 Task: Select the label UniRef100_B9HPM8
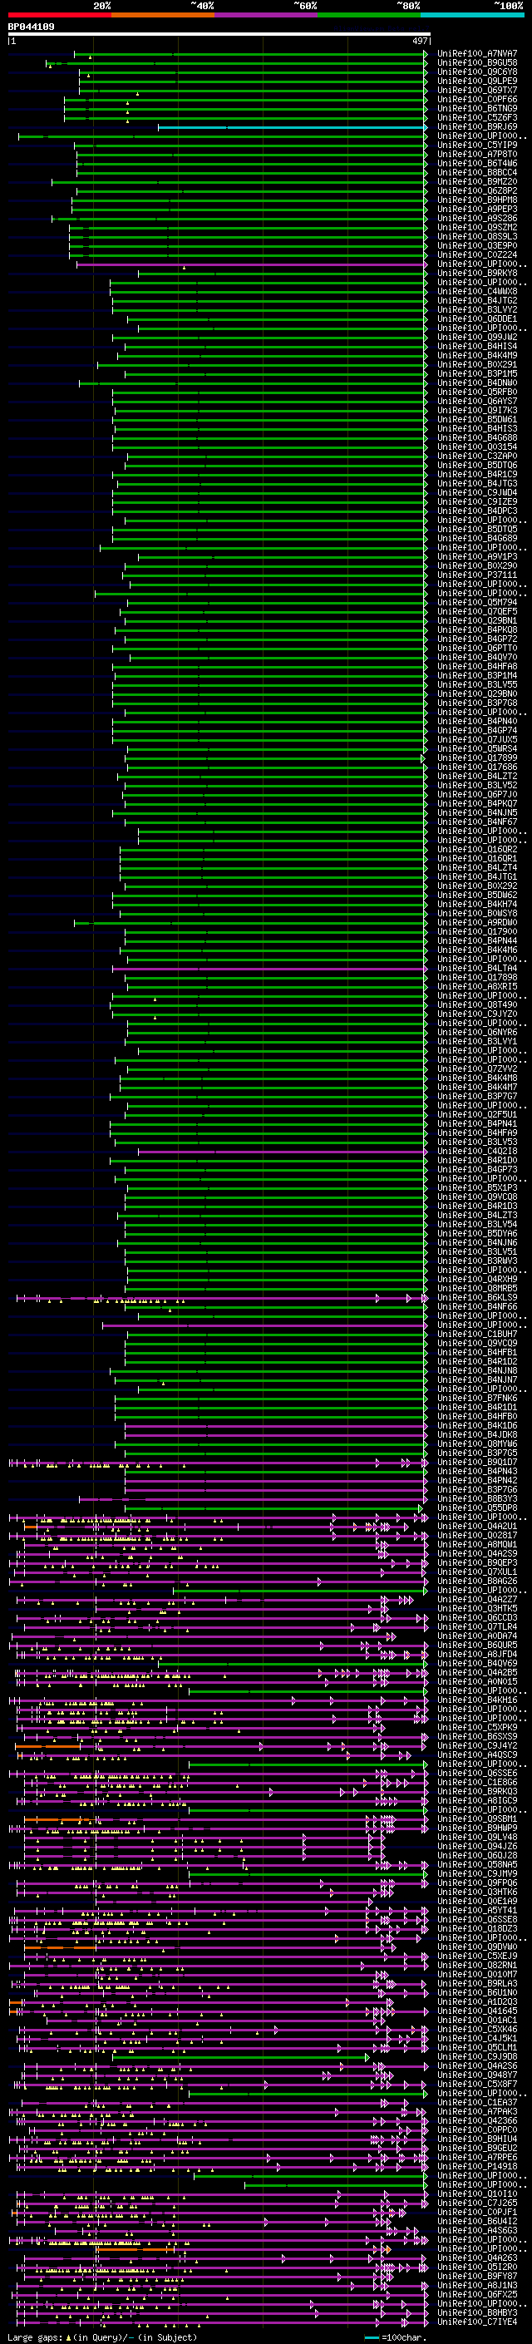click(477, 200)
